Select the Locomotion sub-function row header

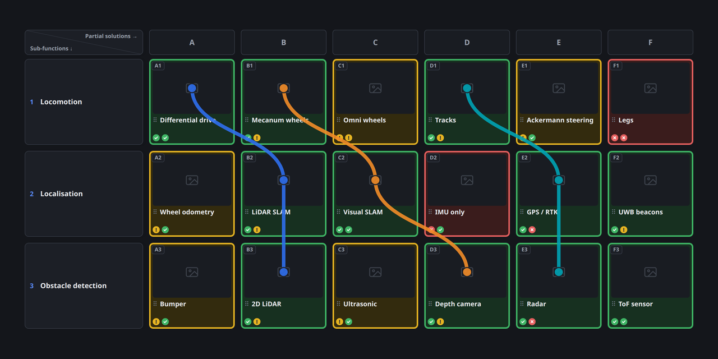coord(84,102)
